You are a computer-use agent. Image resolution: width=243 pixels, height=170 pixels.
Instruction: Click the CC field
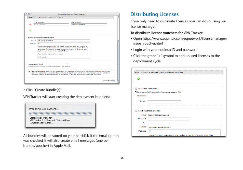(168, 123)
